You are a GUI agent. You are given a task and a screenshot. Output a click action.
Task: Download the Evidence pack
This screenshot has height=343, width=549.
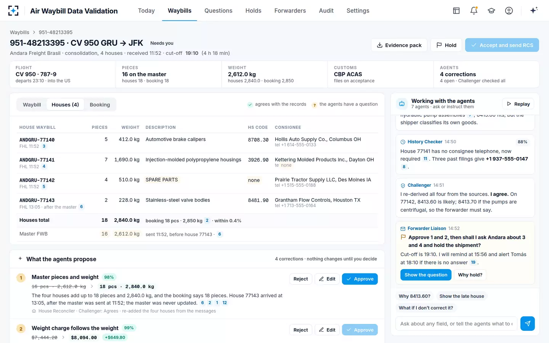[399, 45]
